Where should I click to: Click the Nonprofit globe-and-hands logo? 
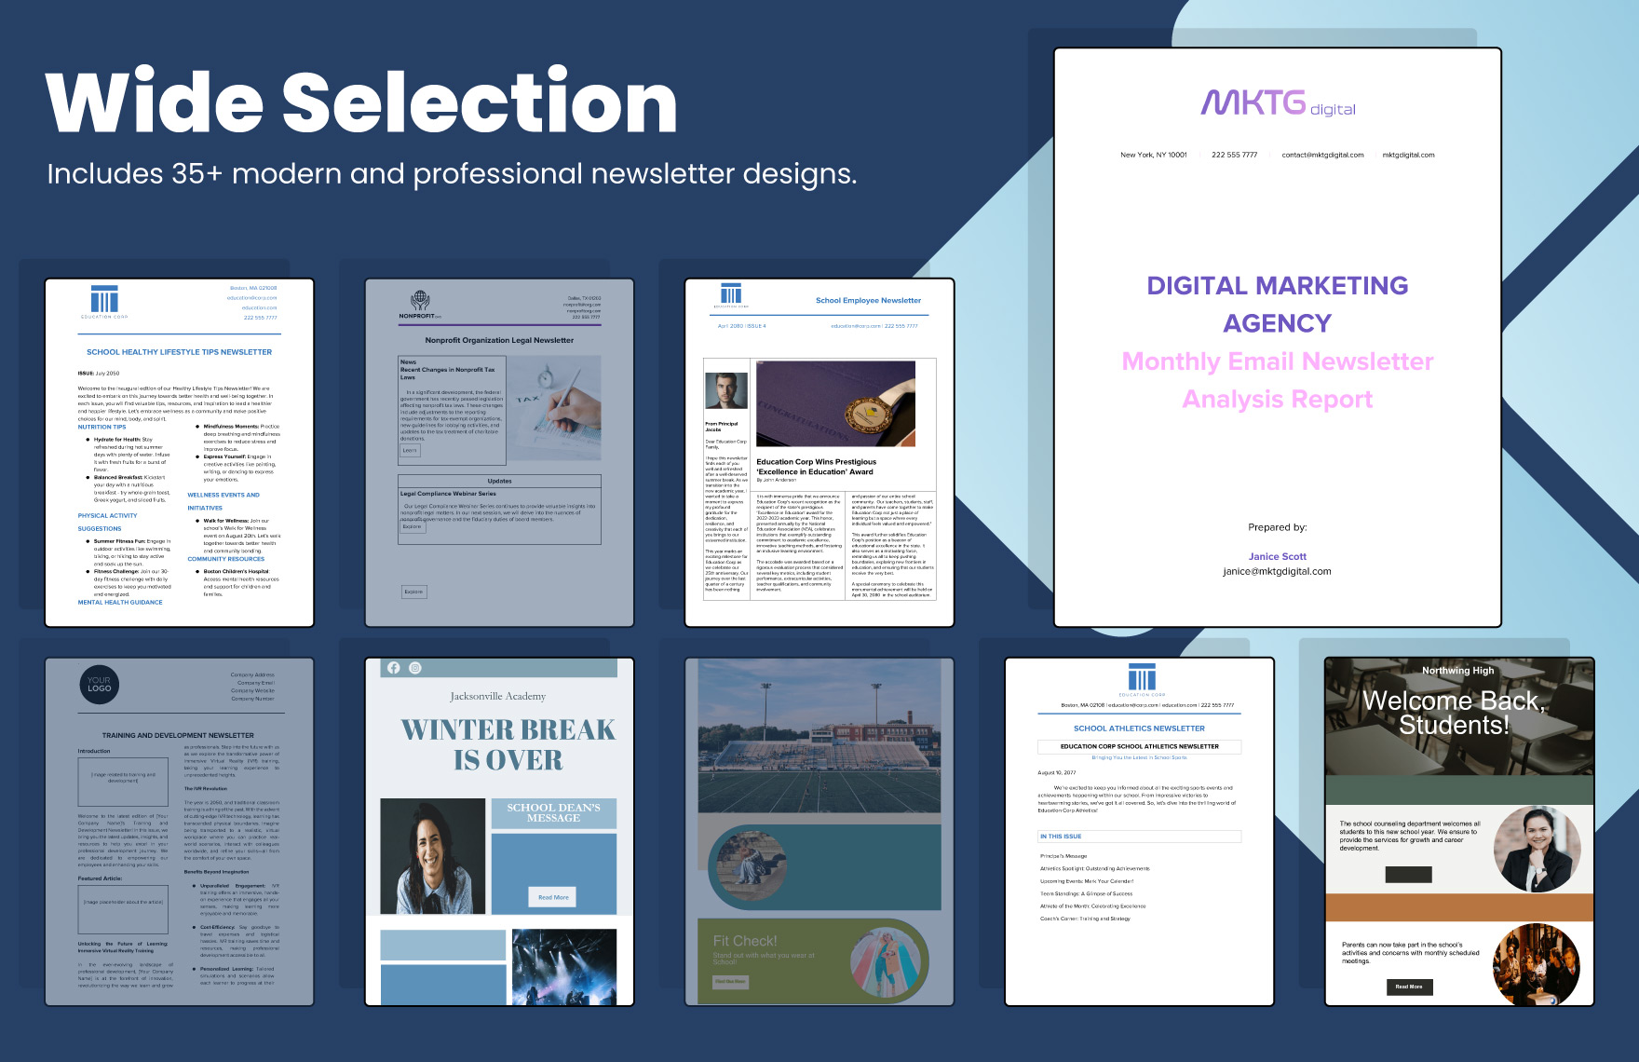coord(420,302)
